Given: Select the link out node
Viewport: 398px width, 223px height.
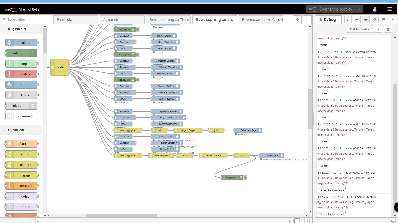Looking at the screenshot, I should pos(21,106).
